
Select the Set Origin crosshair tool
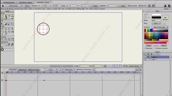(x=12, y=29)
